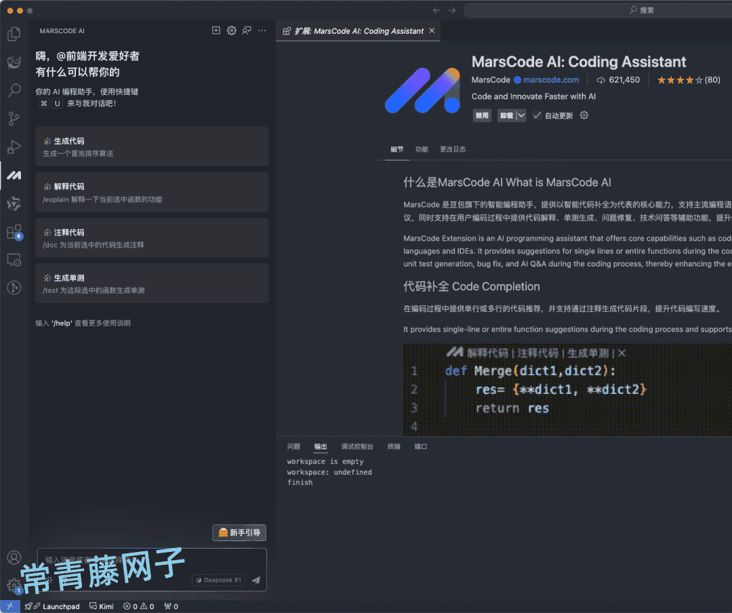Image resolution: width=732 pixels, height=613 pixels.
Task: Go back with the navigation arrow
Action: point(436,10)
